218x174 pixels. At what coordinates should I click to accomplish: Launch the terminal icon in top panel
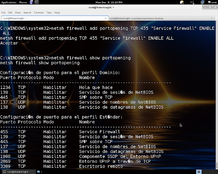coord(36,2)
